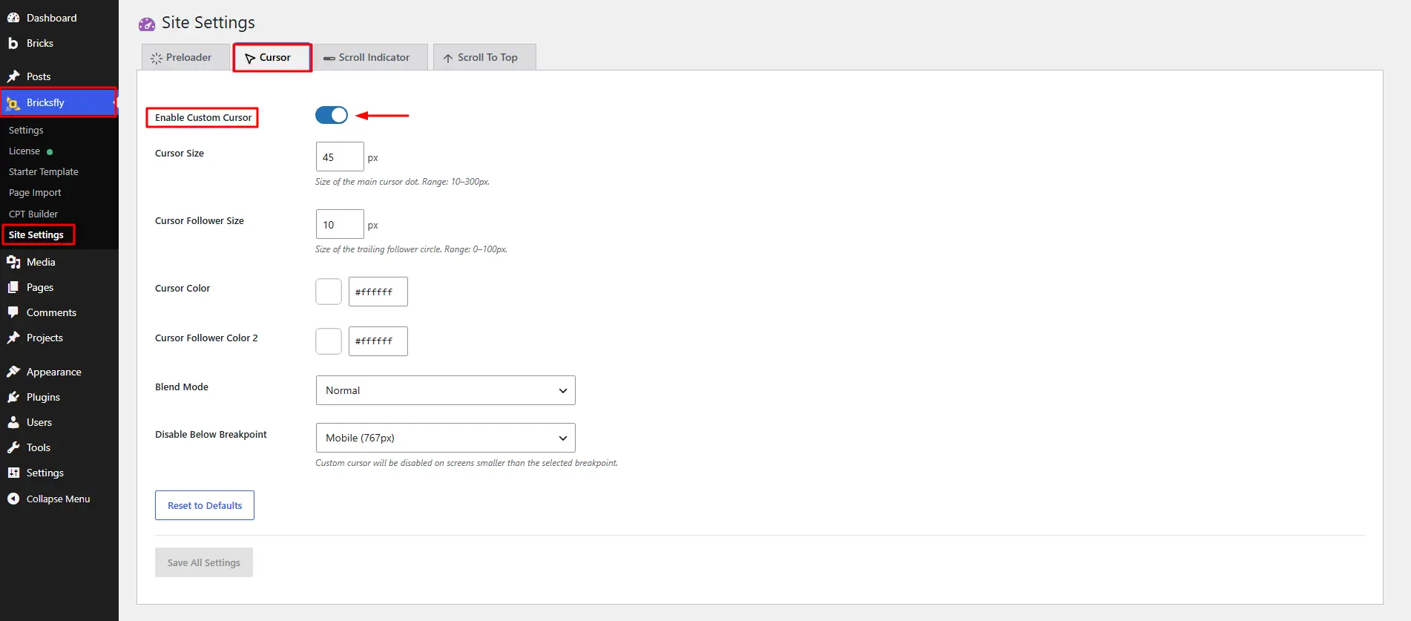1411x621 pixels.
Task: Click the Scroll Indicator bar icon
Action: click(x=329, y=58)
